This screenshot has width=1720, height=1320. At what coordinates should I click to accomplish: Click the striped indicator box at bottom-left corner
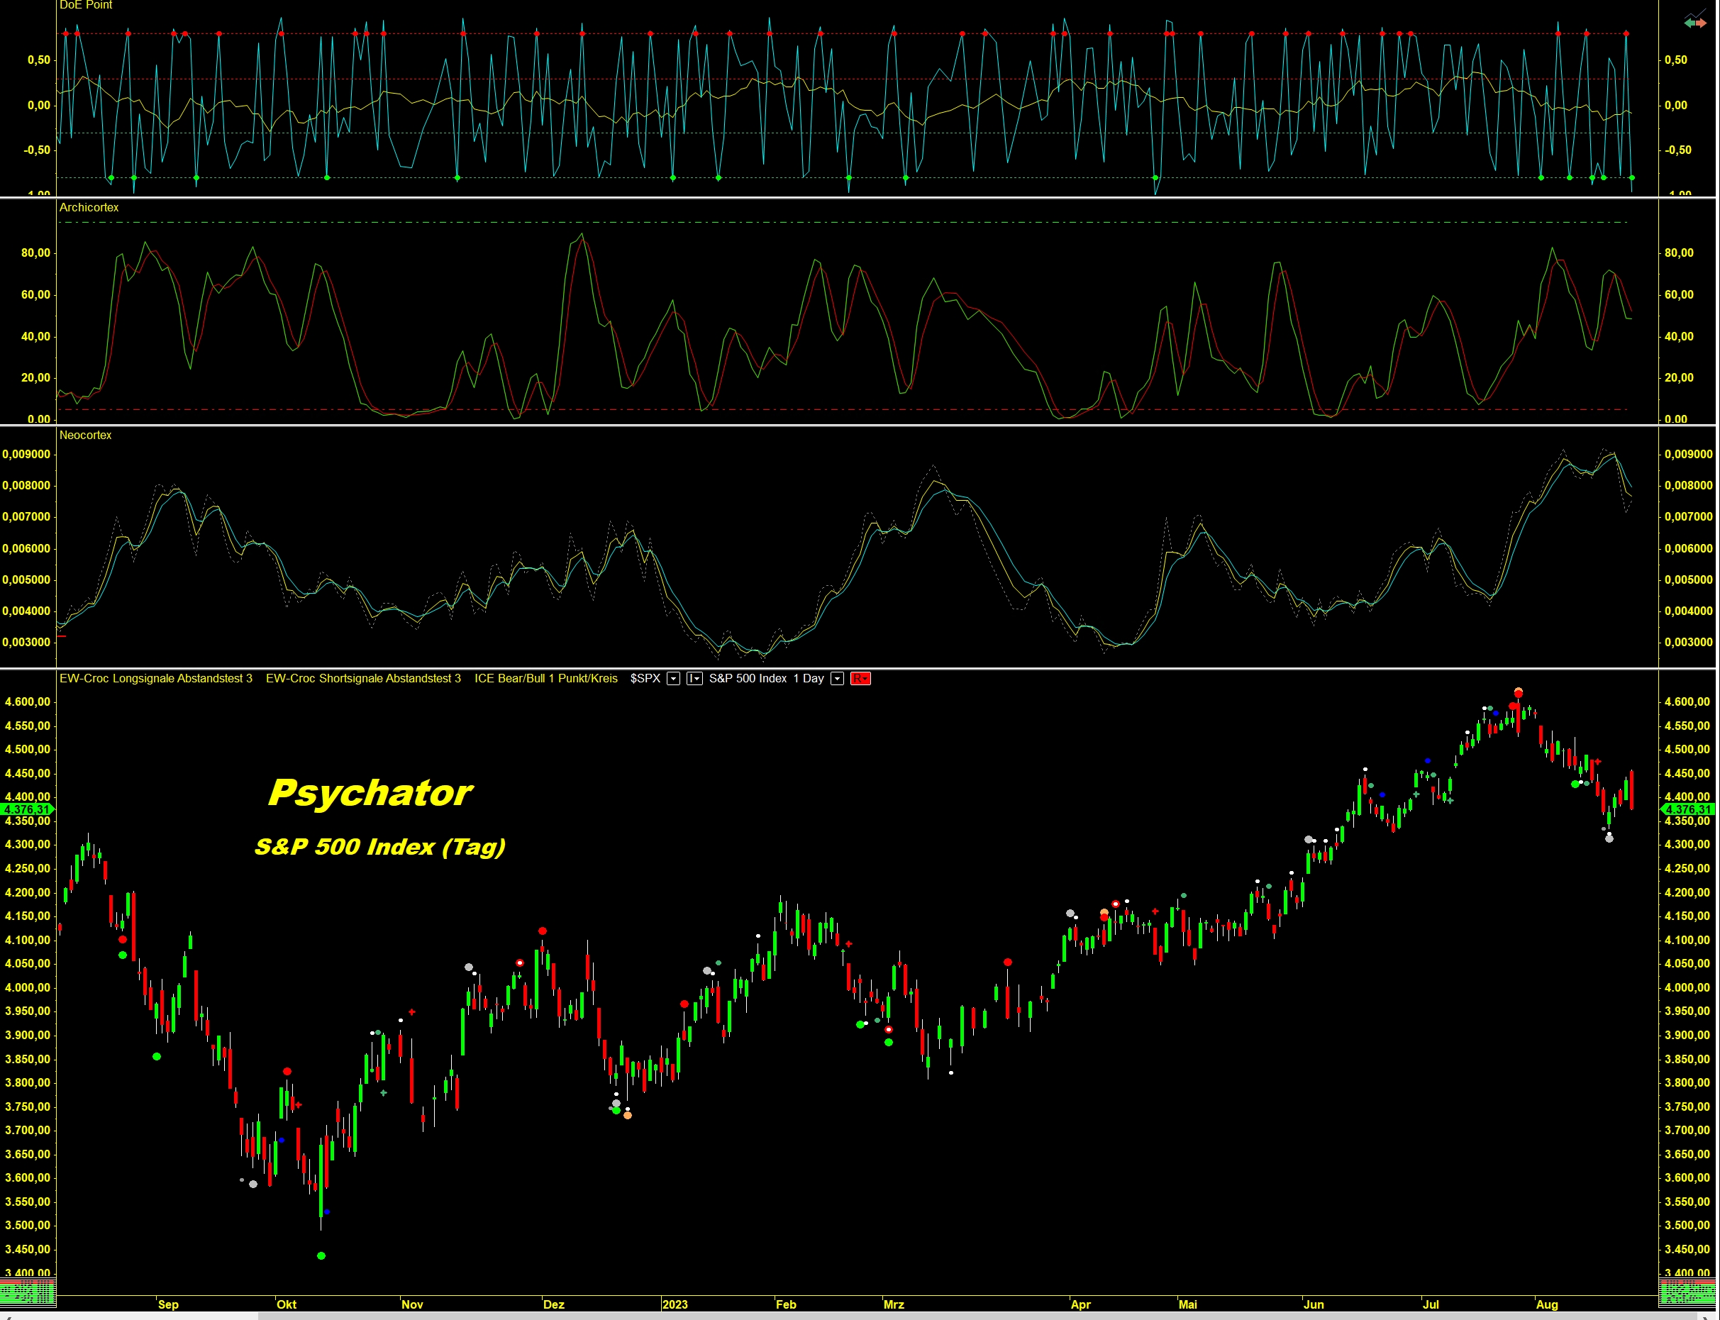pos(28,1291)
